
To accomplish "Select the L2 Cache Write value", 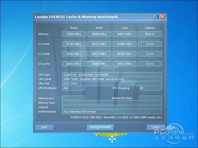I will tap(99, 54).
